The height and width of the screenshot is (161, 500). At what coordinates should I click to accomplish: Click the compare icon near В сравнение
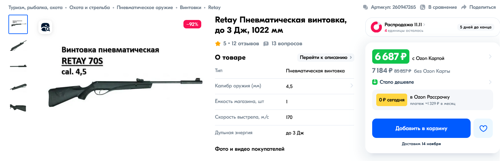tap(422, 7)
